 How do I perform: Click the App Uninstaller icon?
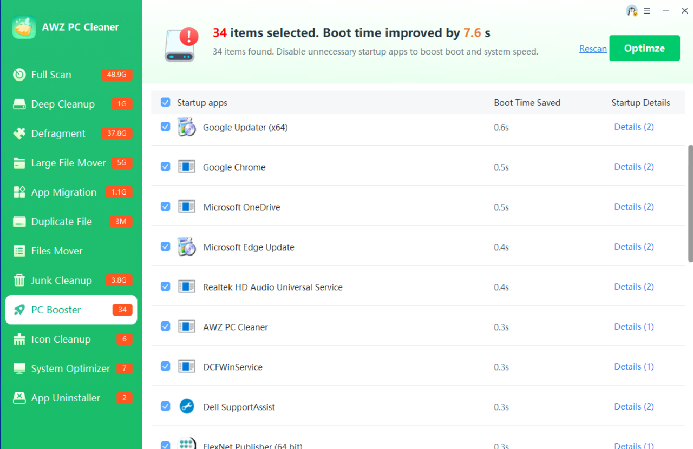pos(19,398)
